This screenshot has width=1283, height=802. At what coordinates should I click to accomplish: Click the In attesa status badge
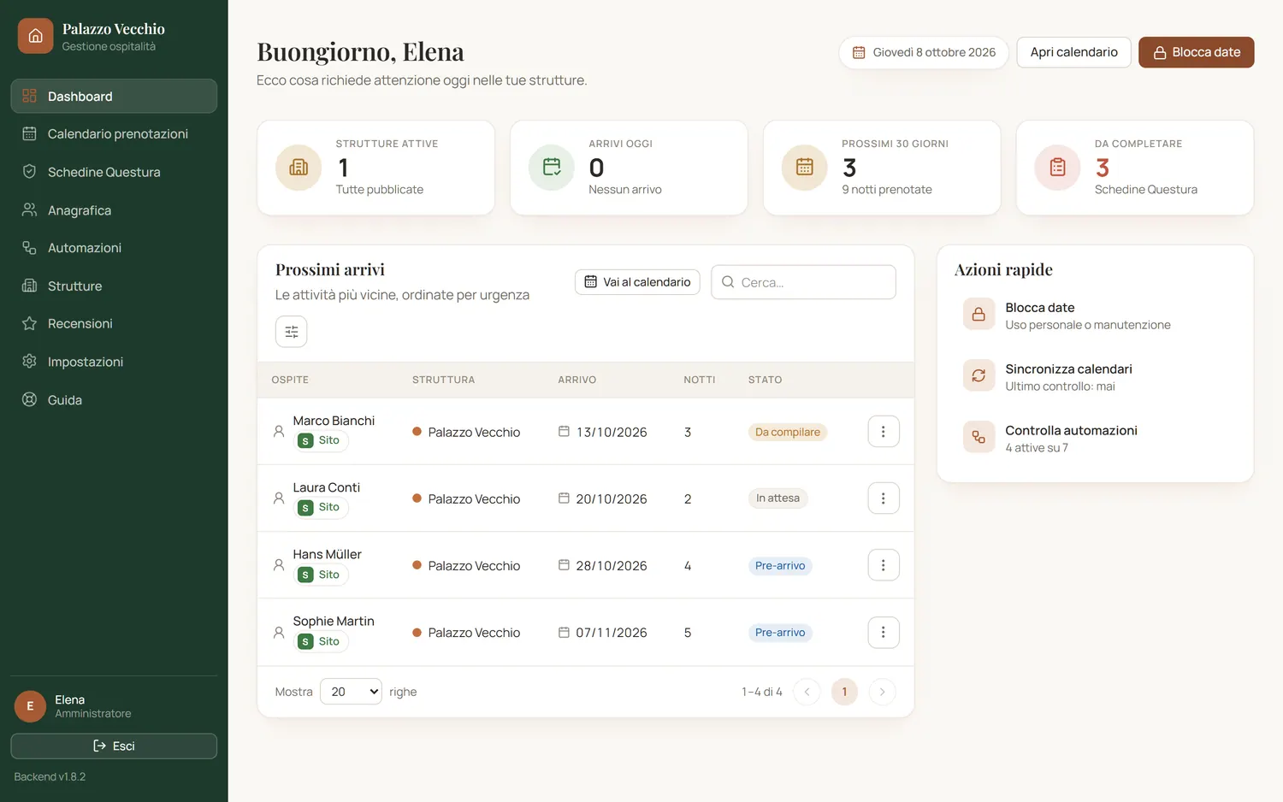pos(777,498)
